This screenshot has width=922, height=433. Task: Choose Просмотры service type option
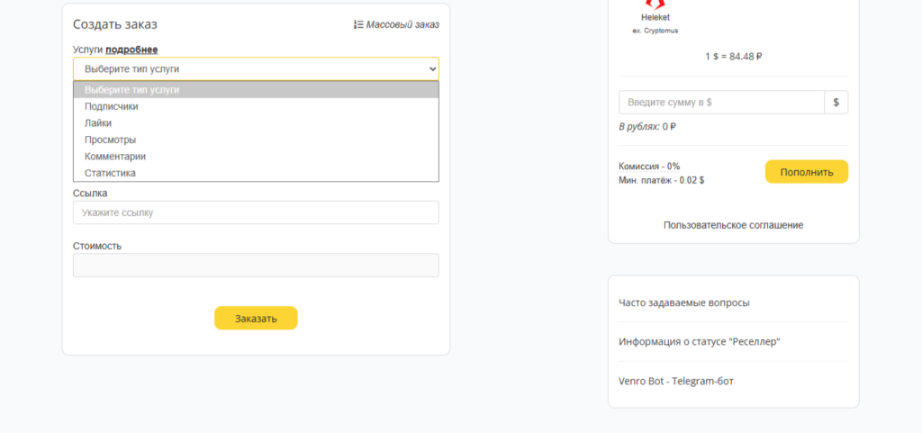pyautogui.click(x=110, y=140)
